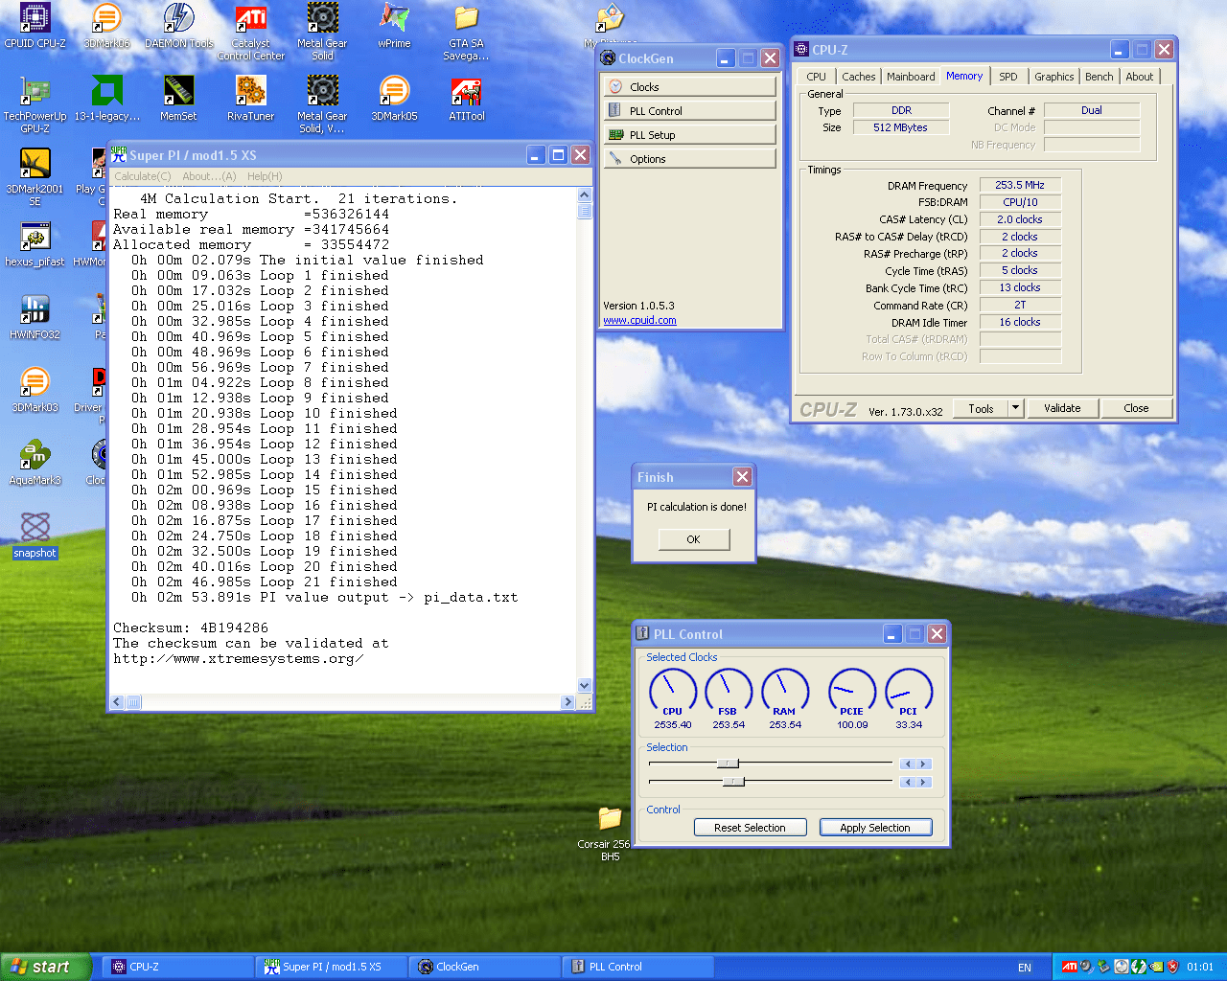
Task: Click the Windows start button
Action: pyautogui.click(x=45, y=967)
